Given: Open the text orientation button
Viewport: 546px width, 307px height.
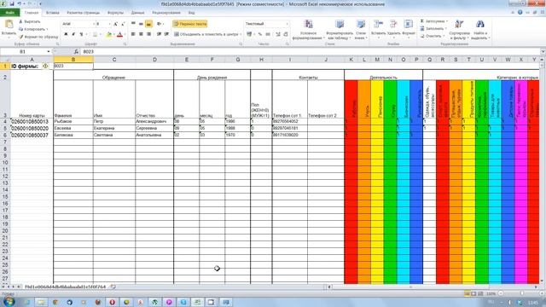Looking at the screenshot, I should pyautogui.click(x=160, y=24).
